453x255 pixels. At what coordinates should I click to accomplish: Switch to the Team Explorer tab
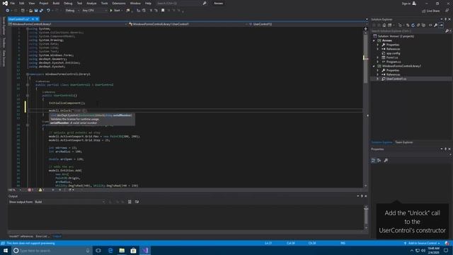click(x=404, y=142)
